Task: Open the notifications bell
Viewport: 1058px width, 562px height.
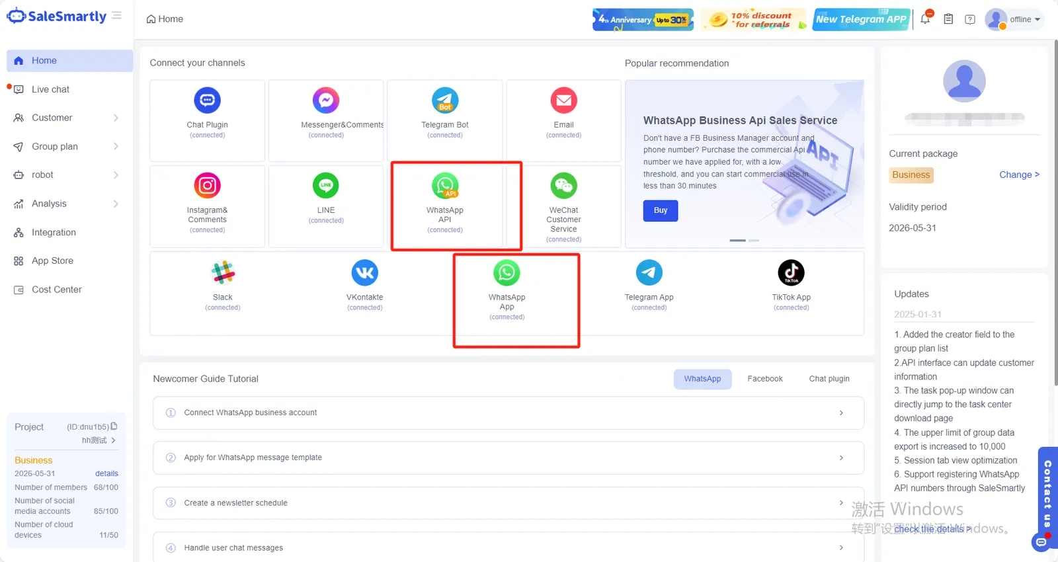Action: [926, 19]
